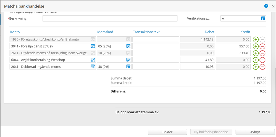Click lookup icon in Verifikationsserie field
This screenshot has width=276, height=137.
(263, 18)
